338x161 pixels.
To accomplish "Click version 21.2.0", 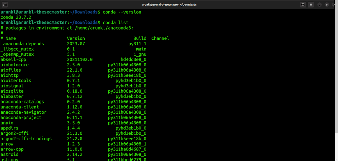I will (x=75, y=138).
